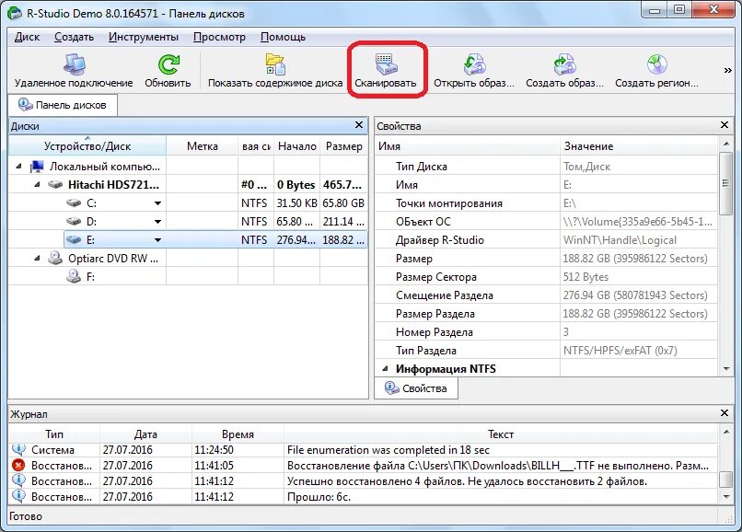742x532 pixels.
Task: Open the Просмотр menu
Action: [x=219, y=37]
